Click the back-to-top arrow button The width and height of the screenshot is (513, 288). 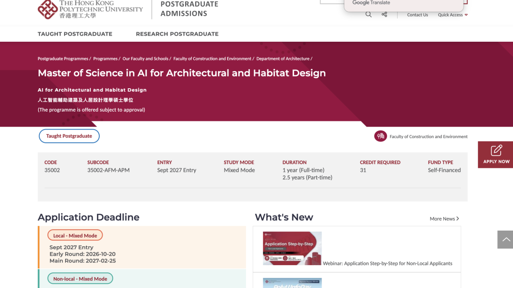click(x=505, y=239)
